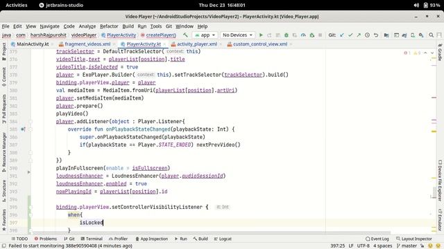This screenshot has width=444, height=249.
Task: Click the battery 93% indicator
Action: [432, 5]
